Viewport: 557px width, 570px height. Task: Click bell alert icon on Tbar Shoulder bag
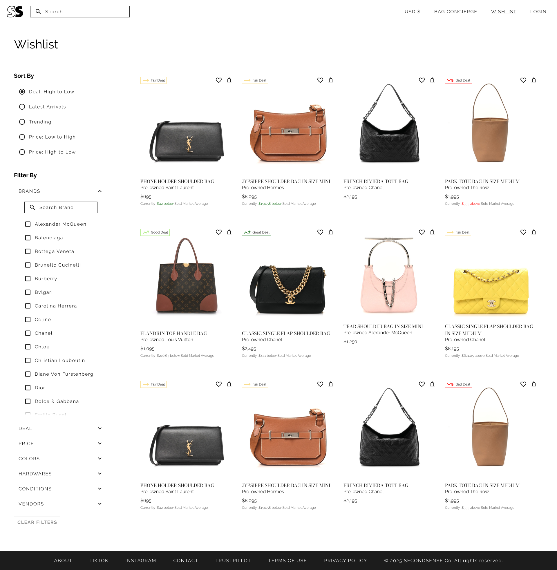[432, 232]
